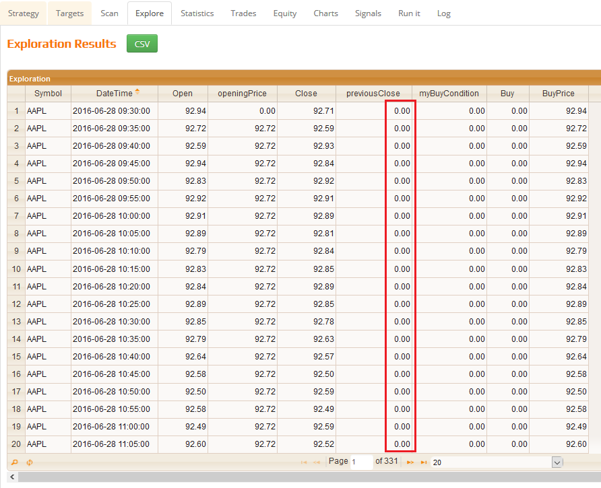The image size is (601, 488).
Task: Click the Open value 92.60 in row 20
Action: coord(183,444)
